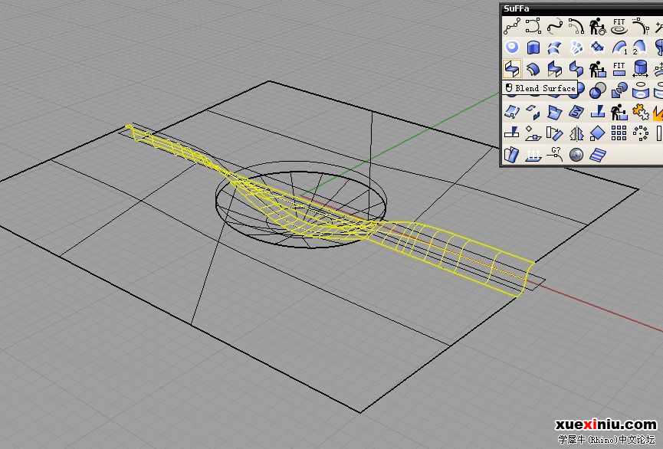The width and height of the screenshot is (663, 449).
Task: Activate the Sweep 1 rail tool
Action: tap(619, 48)
